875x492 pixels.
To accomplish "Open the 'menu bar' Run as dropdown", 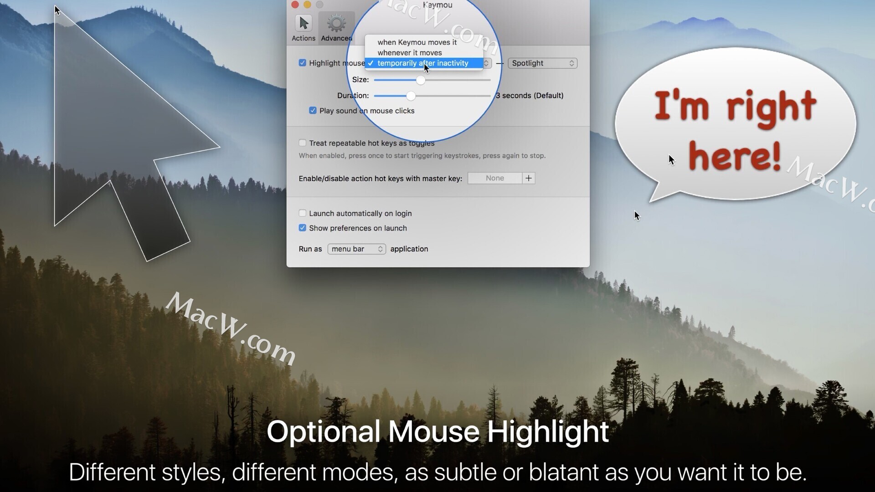I will (356, 249).
